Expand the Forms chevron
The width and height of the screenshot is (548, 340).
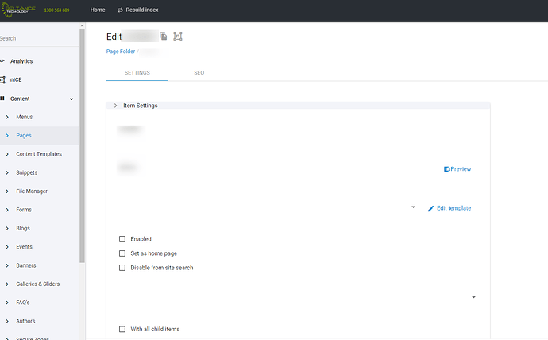7,210
